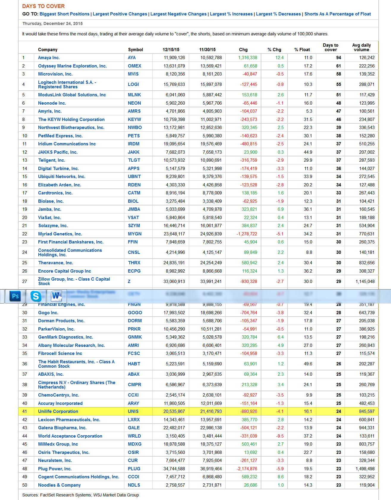The width and height of the screenshot is (391, 500).
Task: Open First Financial Bankshares, Inc. link
Action: (71, 242)
